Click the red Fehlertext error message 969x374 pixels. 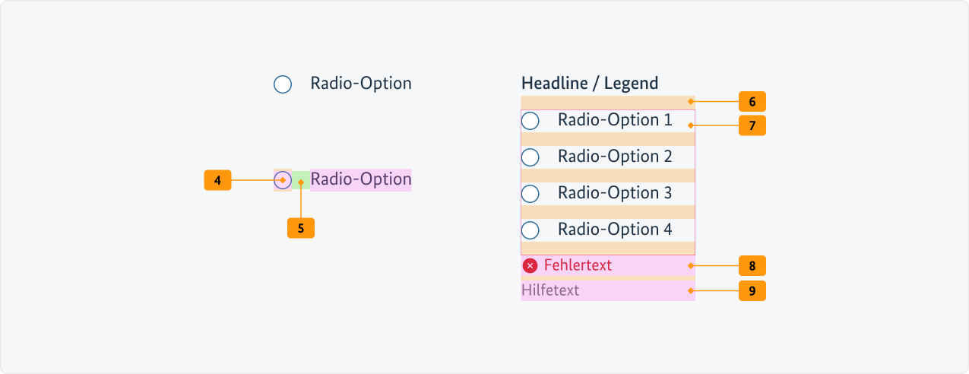coord(578,265)
